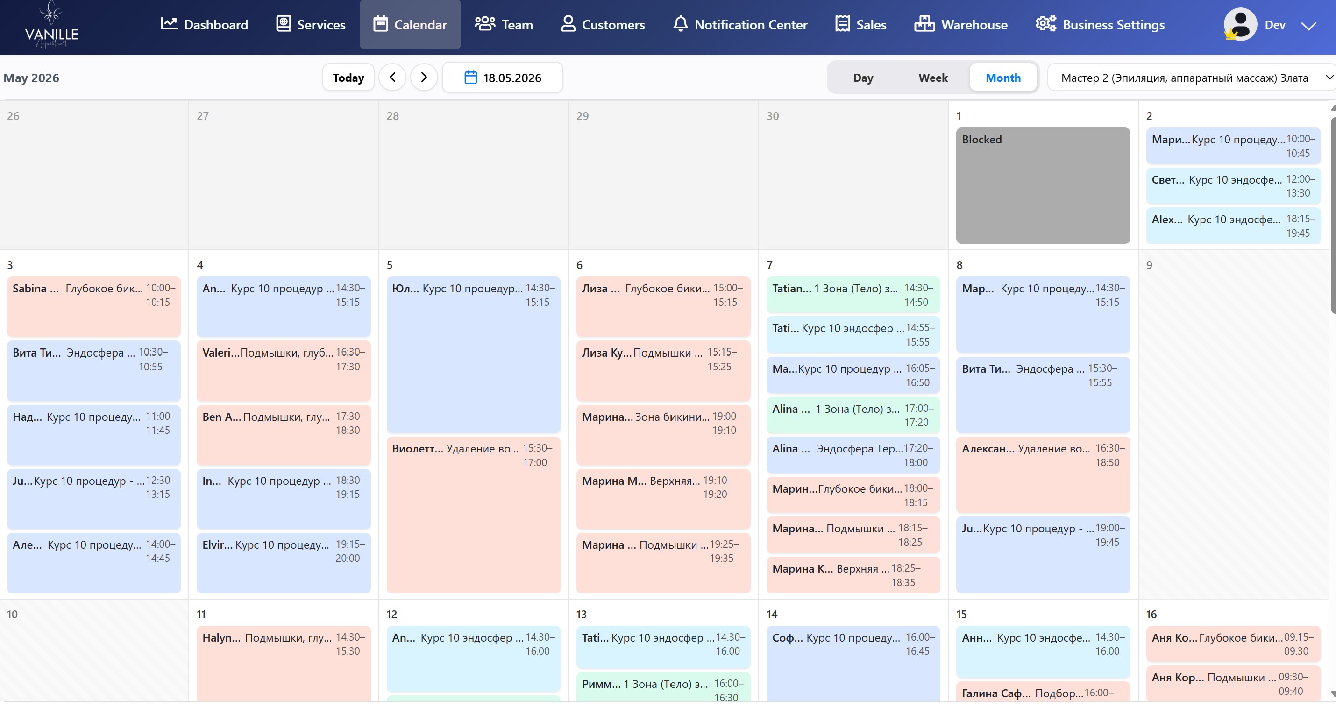The image size is (1336, 707).
Task: Jump to Today
Action: [348, 78]
